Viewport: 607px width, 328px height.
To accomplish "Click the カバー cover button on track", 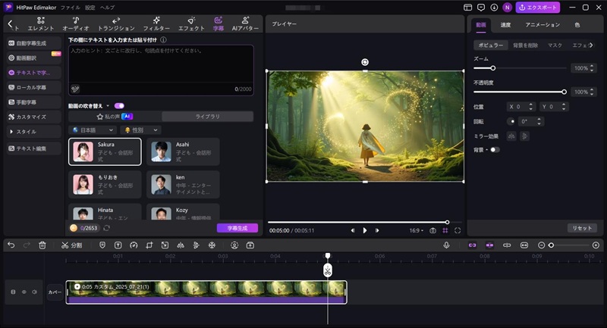I will 55,292.
